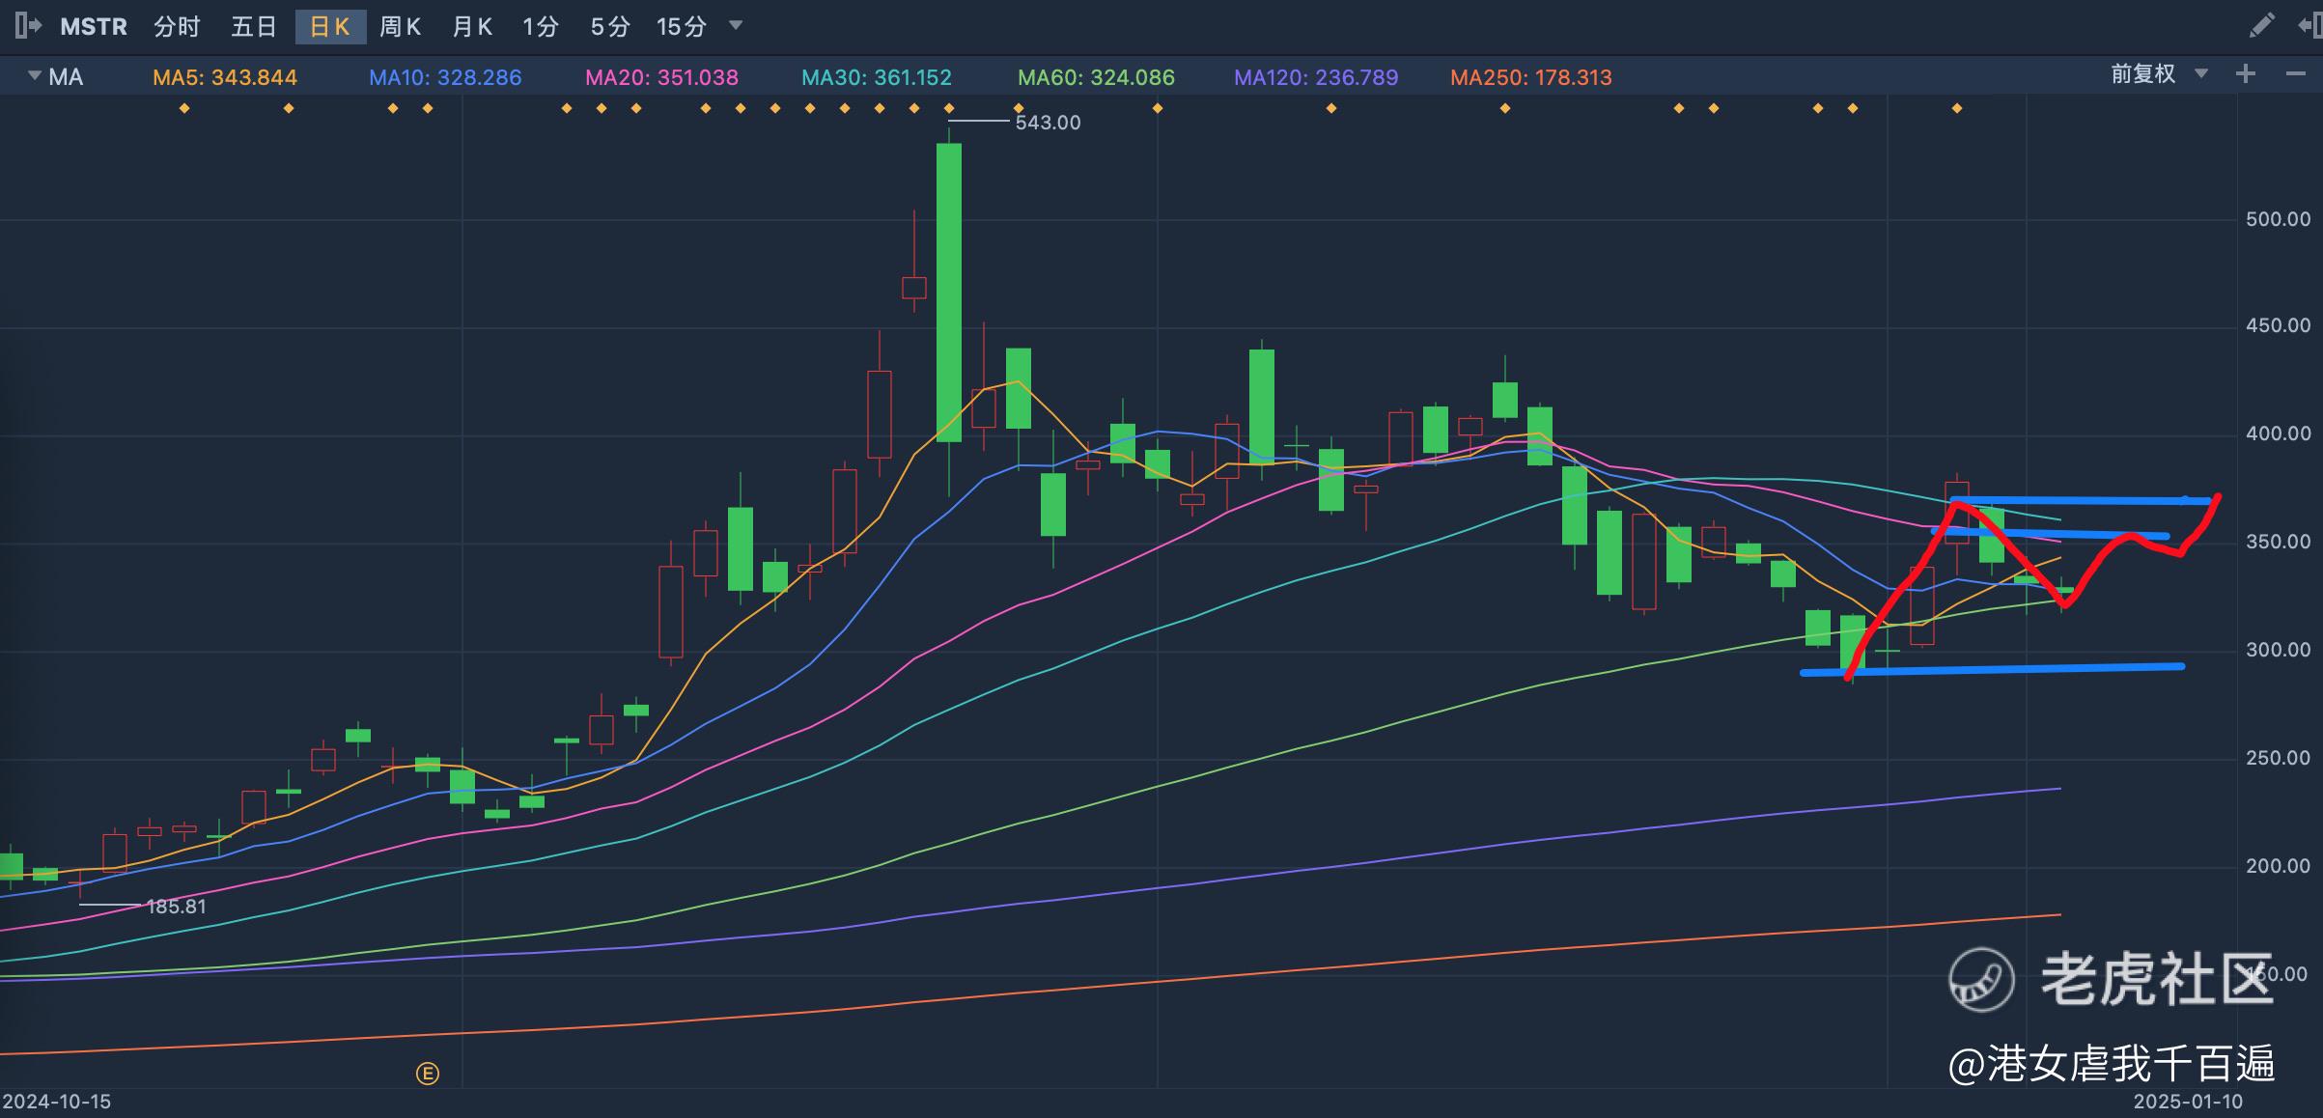Click the MSTR ticker symbol
Screen dimensions: 2323x1118
click(94, 26)
